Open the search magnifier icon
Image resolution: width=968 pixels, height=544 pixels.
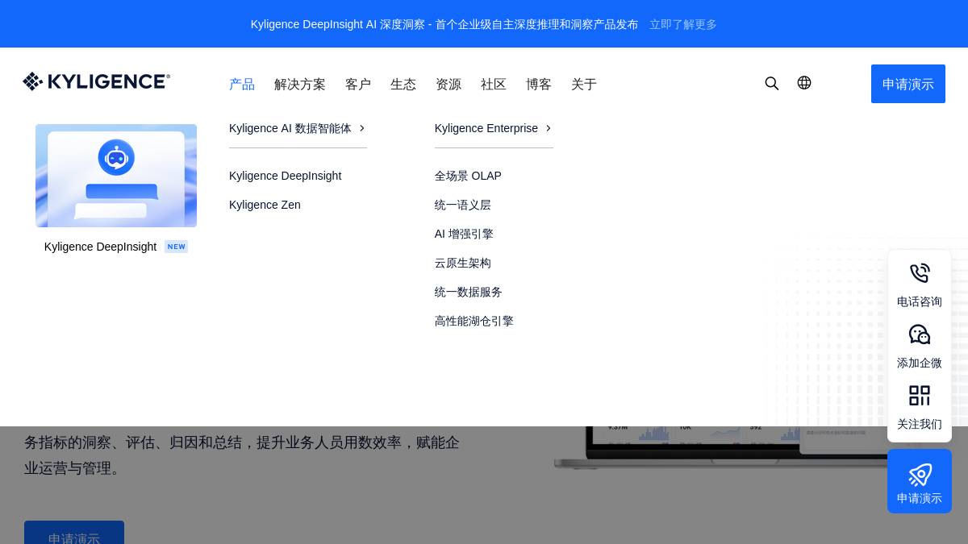click(x=772, y=84)
